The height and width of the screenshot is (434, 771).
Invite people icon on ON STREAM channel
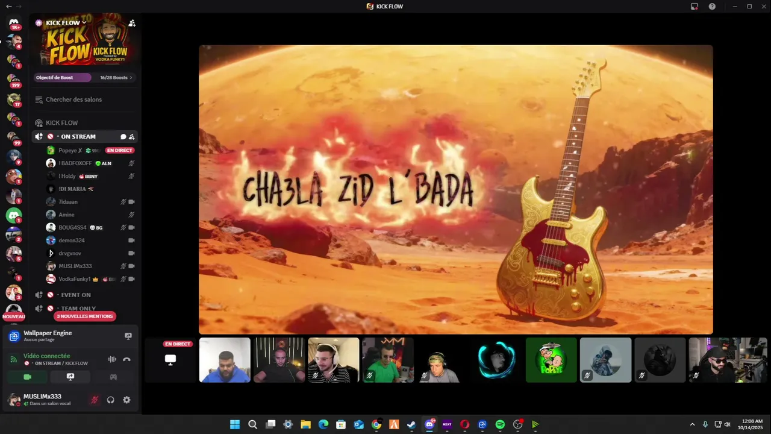pyautogui.click(x=132, y=137)
